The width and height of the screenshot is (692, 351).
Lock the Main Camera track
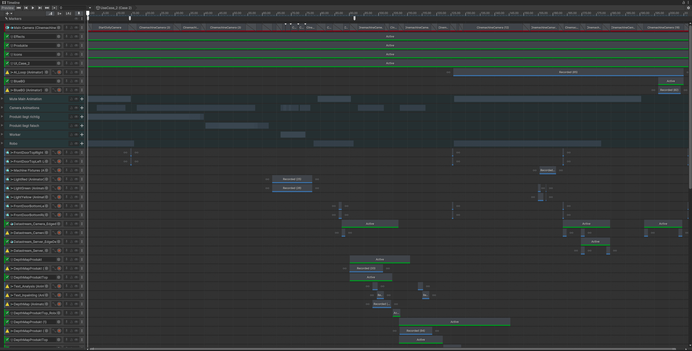click(71, 28)
